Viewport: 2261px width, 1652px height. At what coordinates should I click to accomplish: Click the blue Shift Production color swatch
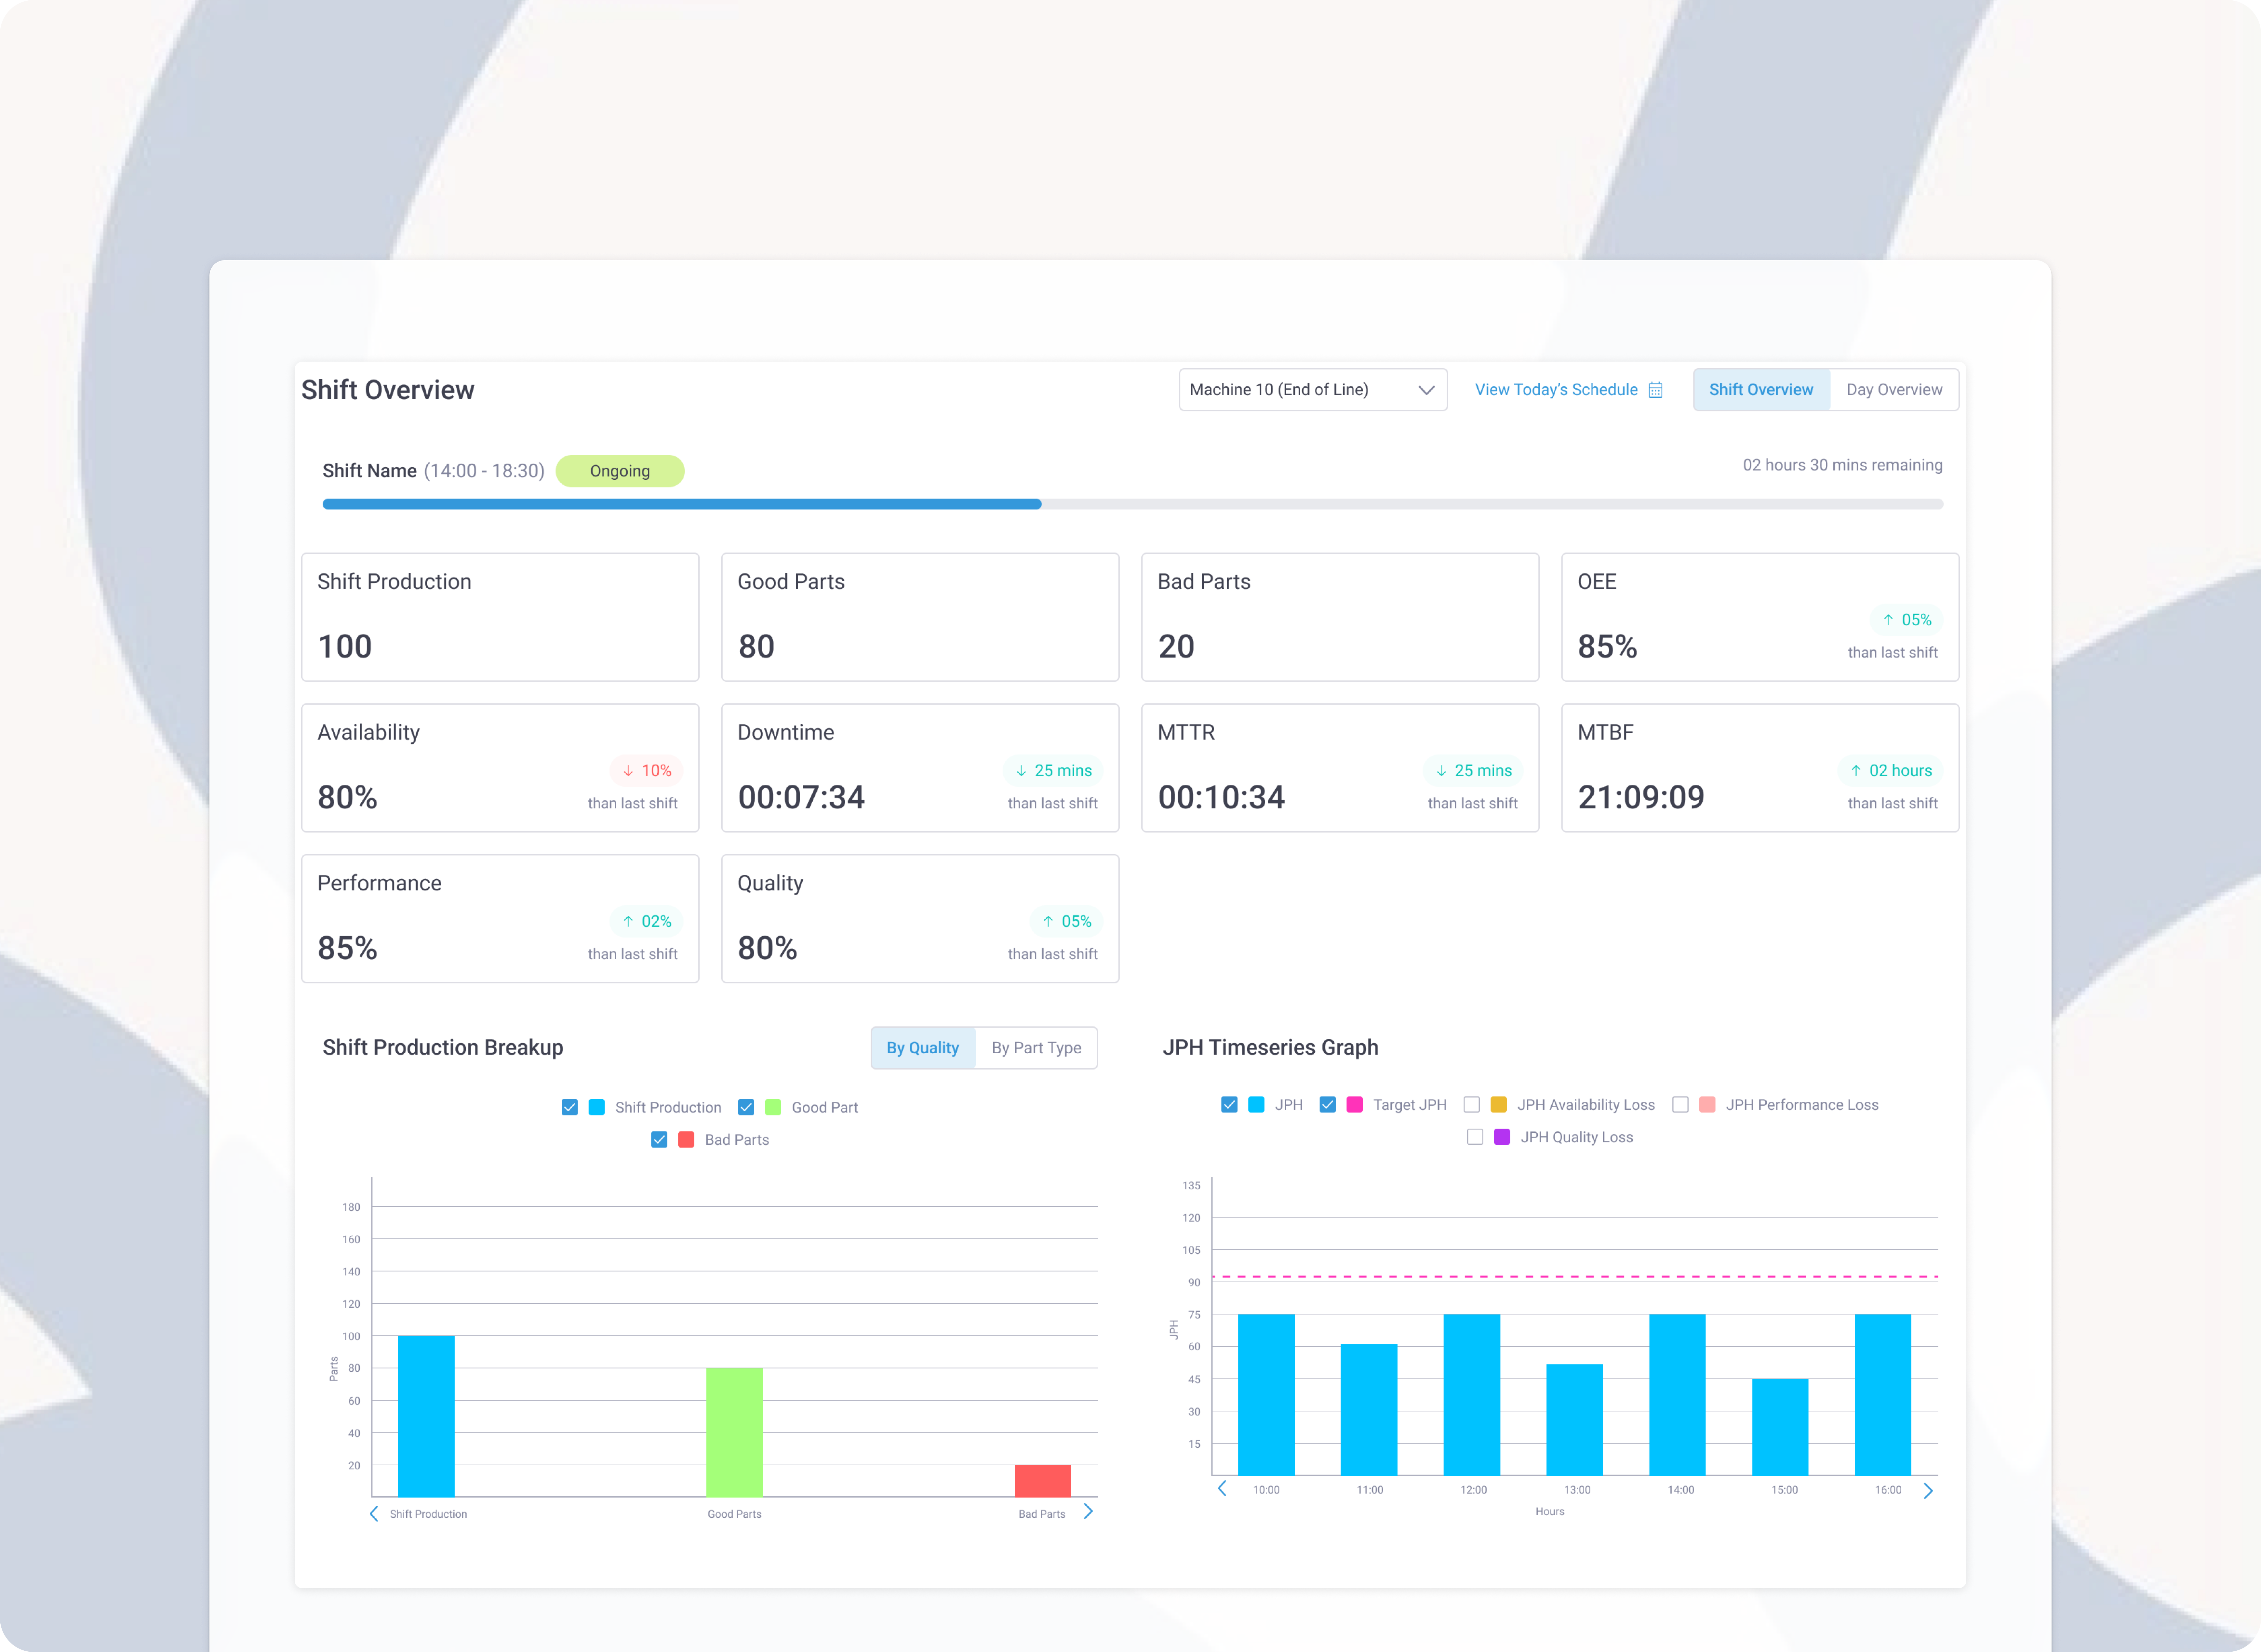point(597,1107)
